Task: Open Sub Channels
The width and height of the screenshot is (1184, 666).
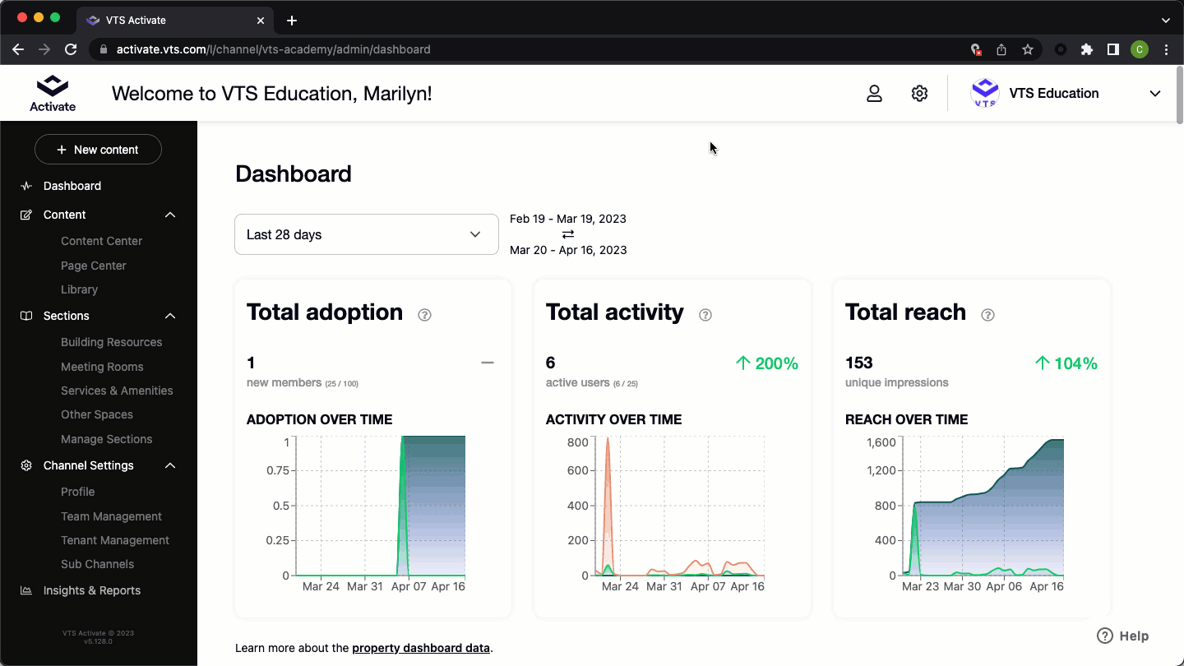Action: [98, 564]
